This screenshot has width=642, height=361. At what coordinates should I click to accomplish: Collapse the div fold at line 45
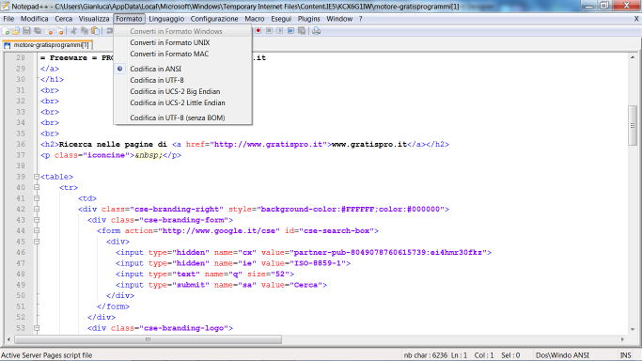[x=37, y=242]
